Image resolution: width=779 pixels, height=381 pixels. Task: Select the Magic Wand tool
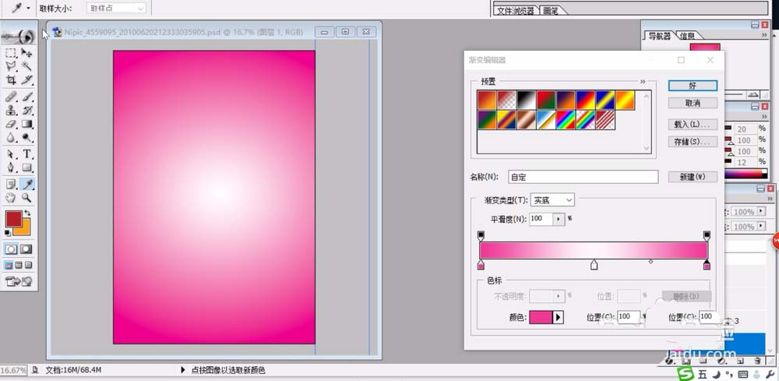pos(26,65)
